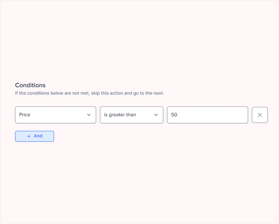Click inside the threshold input box
The image size is (279, 224).
(208, 115)
